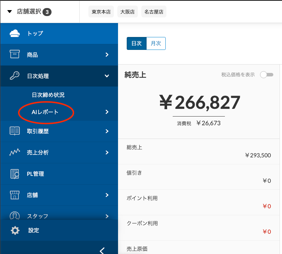Select the 東京本店 store chip

(101, 12)
